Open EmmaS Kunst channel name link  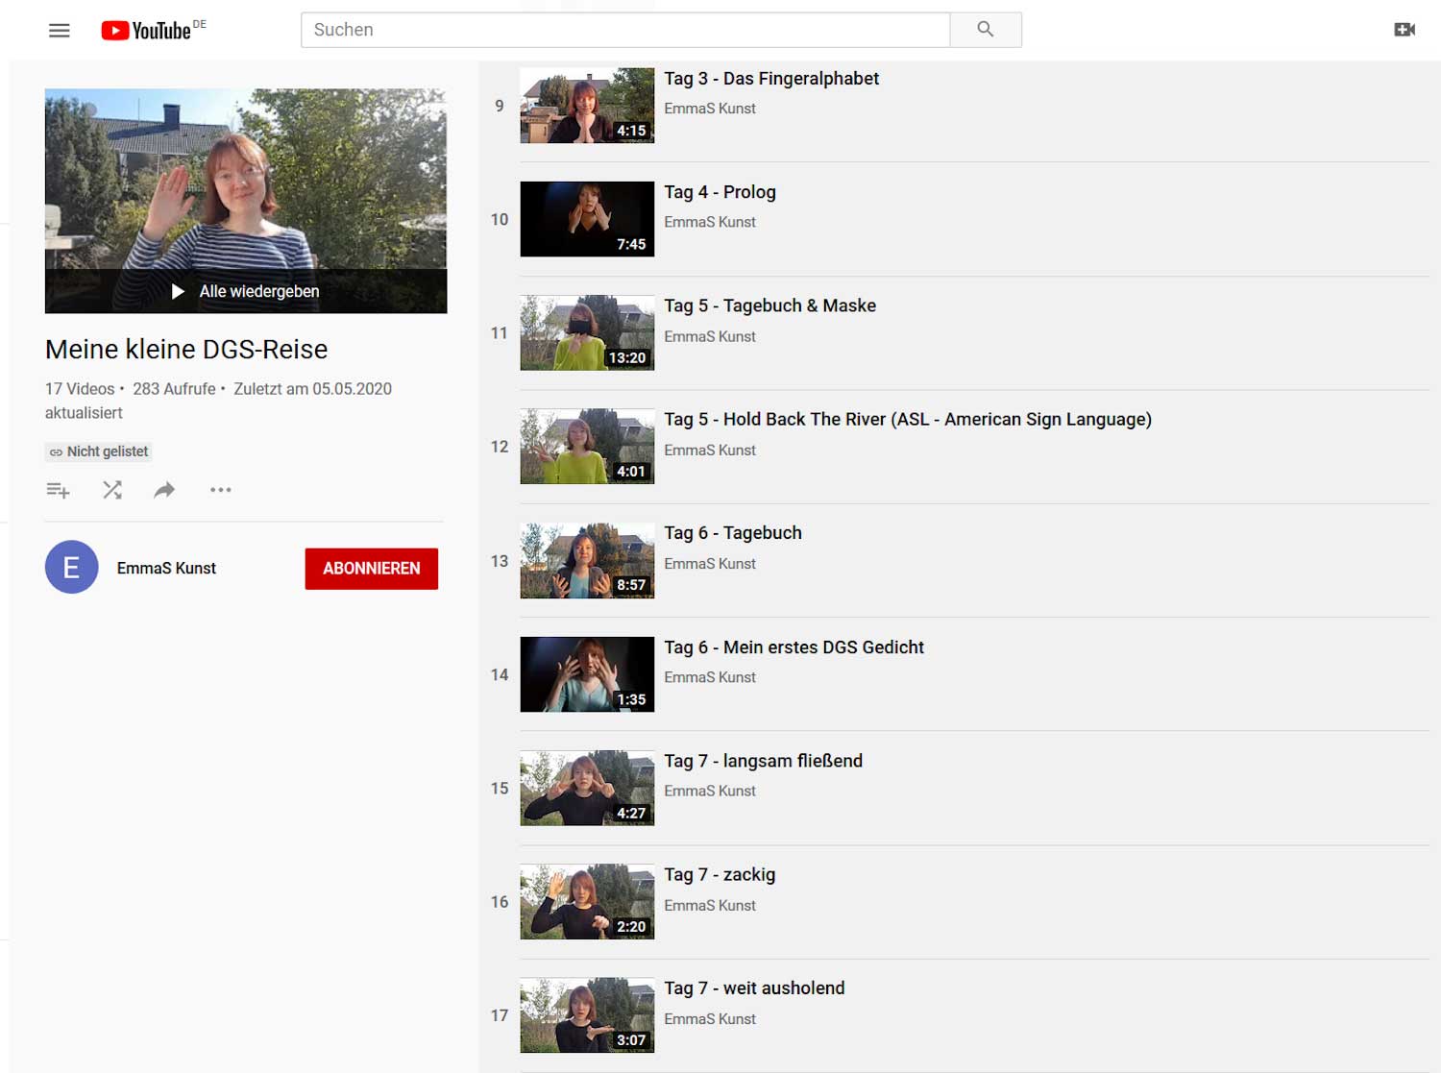coord(166,569)
